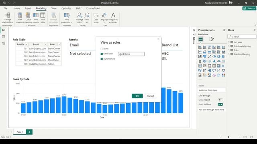
Task: Switch to the External tools tab
Action: click(x=93, y=8)
